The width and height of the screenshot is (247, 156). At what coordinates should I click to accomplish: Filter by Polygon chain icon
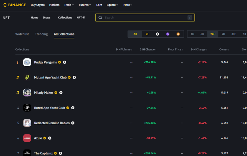168,34
